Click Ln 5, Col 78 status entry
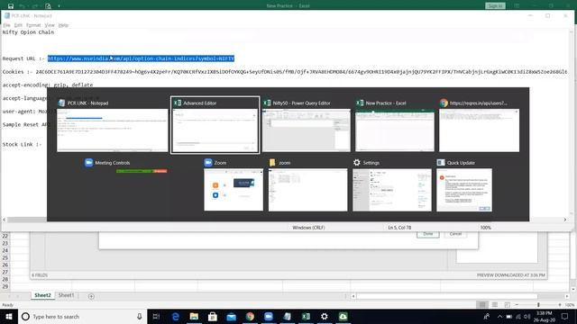The image size is (577, 324). pos(399,228)
